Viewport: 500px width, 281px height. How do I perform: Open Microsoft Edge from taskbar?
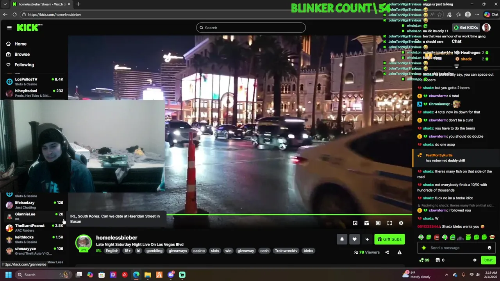point(136,275)
